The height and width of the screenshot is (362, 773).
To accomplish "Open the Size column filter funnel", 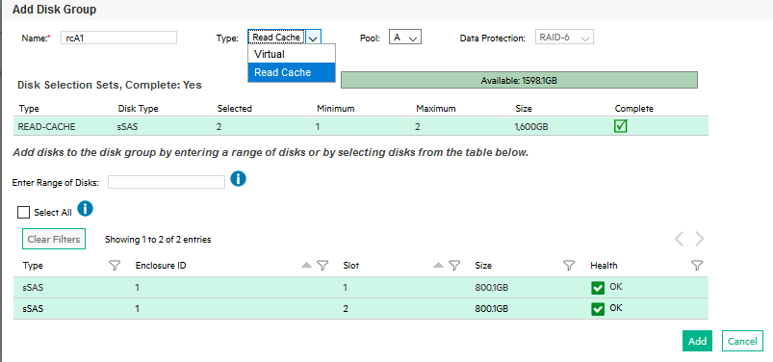I will tap(569, 266).
